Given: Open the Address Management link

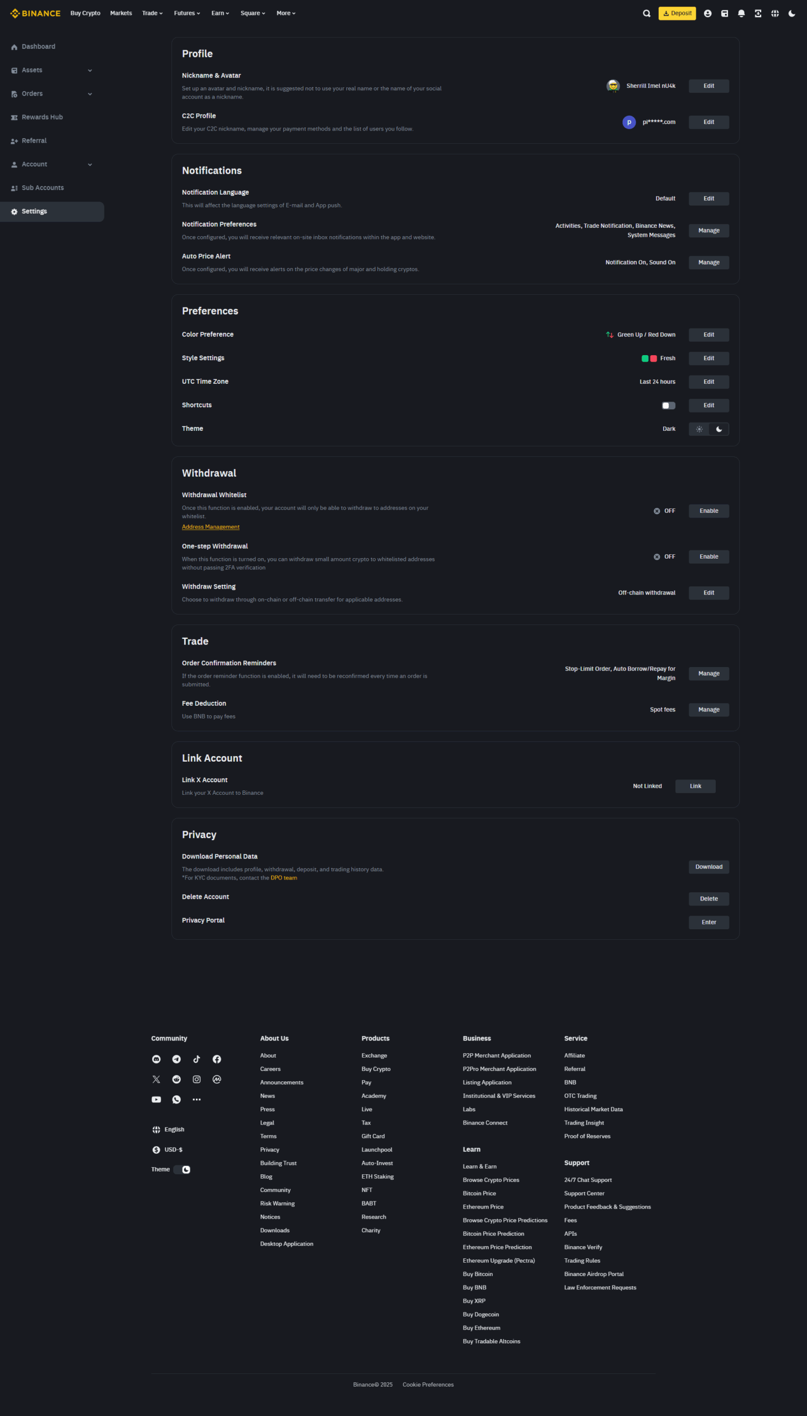Looking at the screenshot, I should [211, 527].
